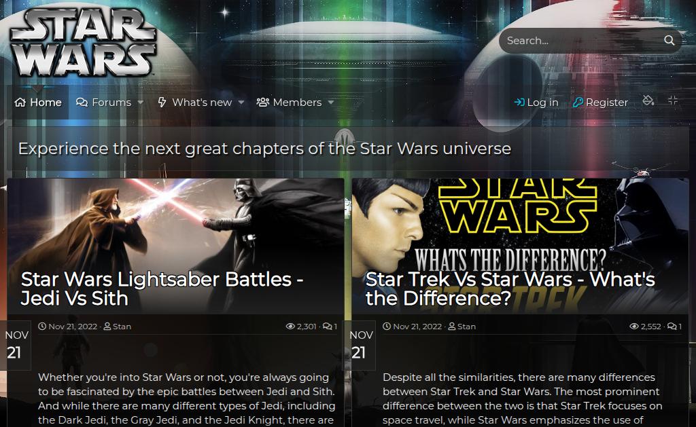Image resolution: width=696 pixels, height=427 pixels.
Task: Expand the Forums dropdown arrow
Action: click(x=141, y=103)
